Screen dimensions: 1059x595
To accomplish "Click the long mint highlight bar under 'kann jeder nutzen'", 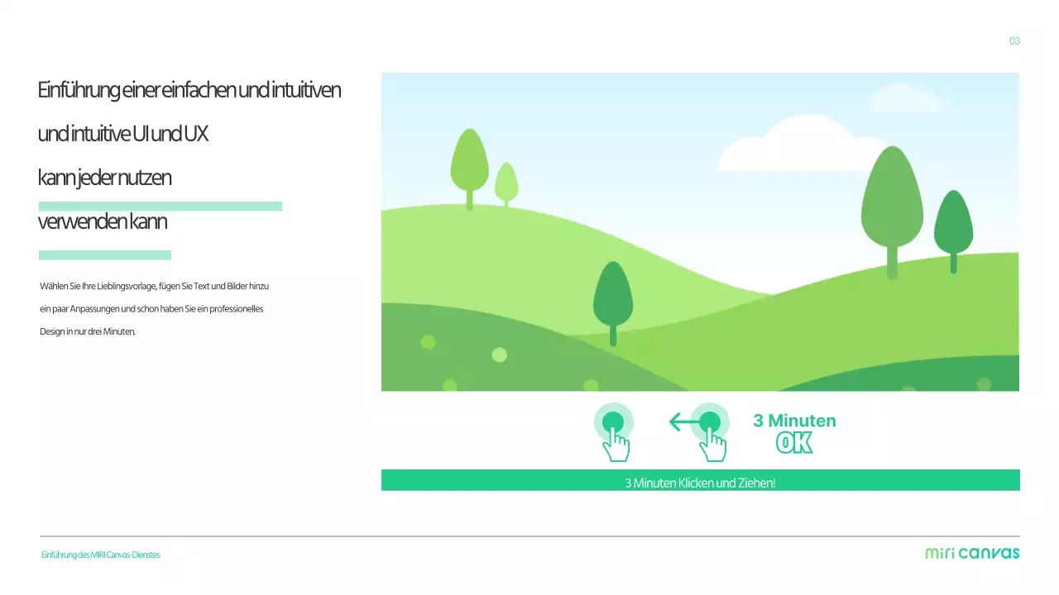I will (161, 206).
